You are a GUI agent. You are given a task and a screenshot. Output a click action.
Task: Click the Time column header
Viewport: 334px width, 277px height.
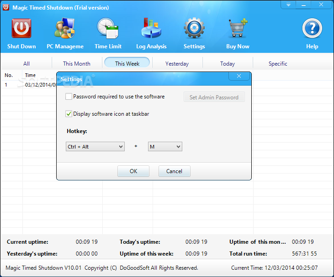[x=30, y=75]
